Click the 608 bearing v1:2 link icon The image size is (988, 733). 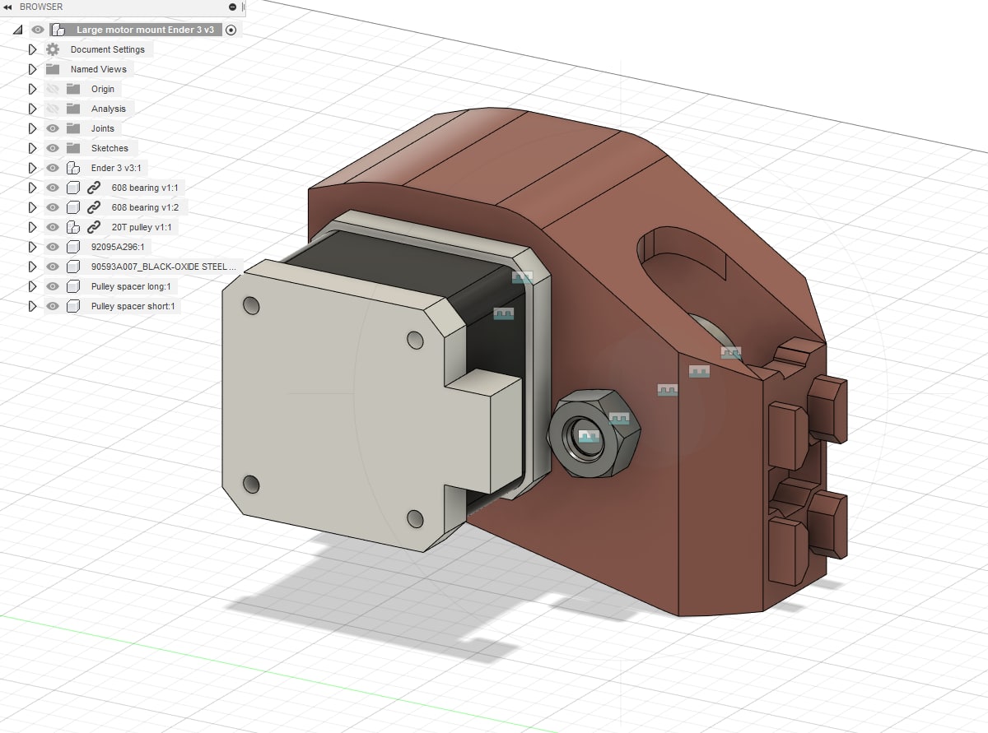[94, 207]
